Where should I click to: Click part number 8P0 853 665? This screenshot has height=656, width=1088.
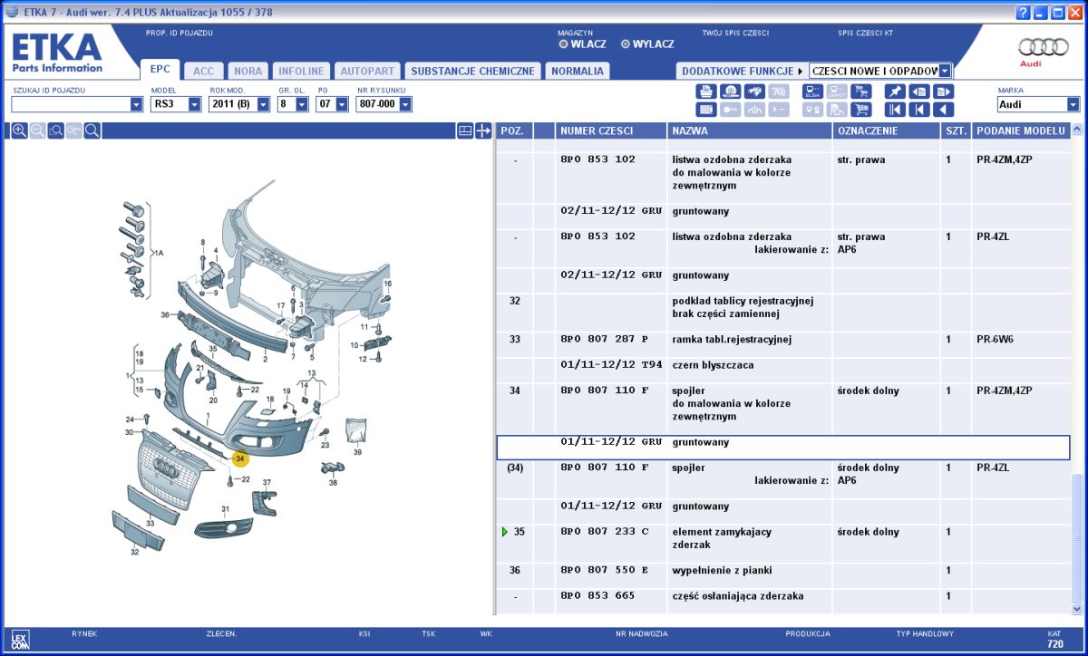(x=597, y=596)
